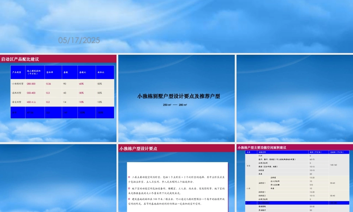Click the 50-60 total area cell
353x212 pixels.
(339, 183)
